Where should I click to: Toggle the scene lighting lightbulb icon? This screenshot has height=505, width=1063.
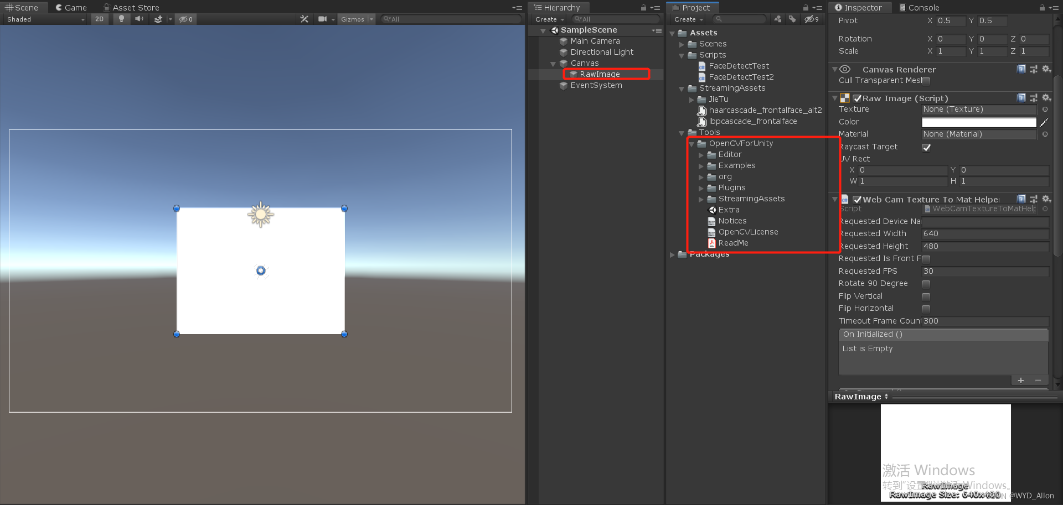[121, 19]
